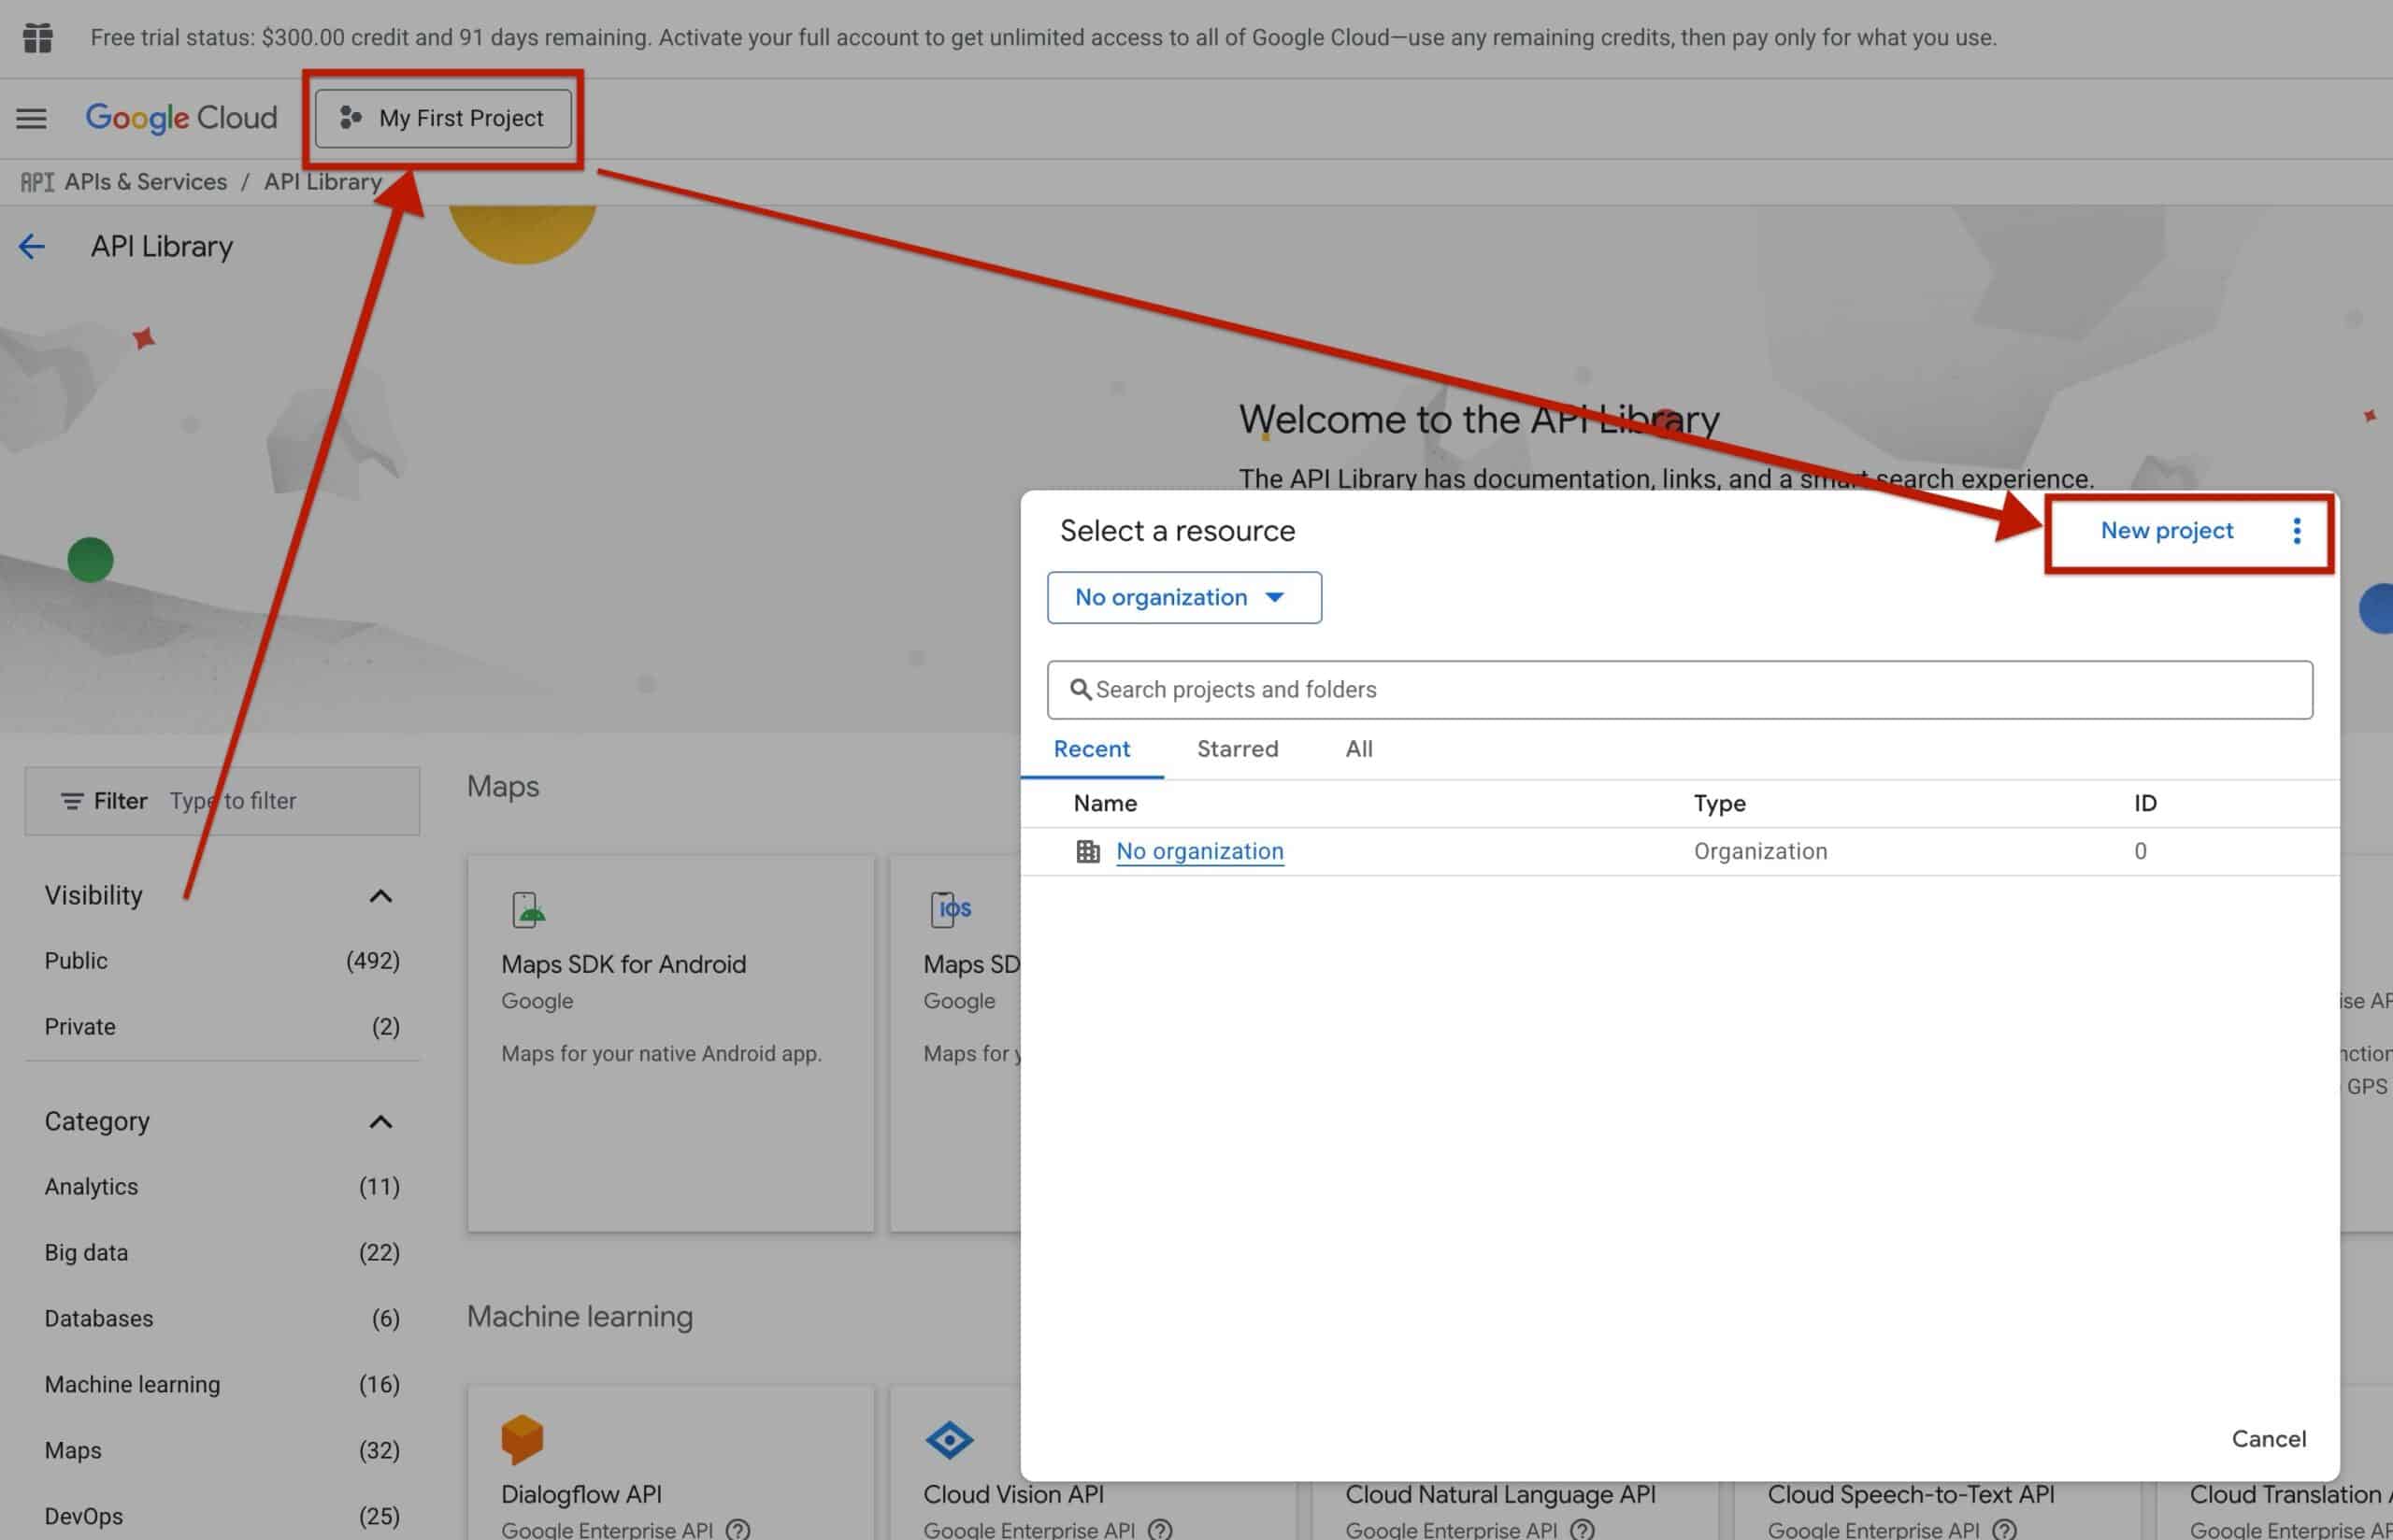Click the Search projects and folders field
This screenshot has width=2393, height=1540.
(x=1680, y=689)
